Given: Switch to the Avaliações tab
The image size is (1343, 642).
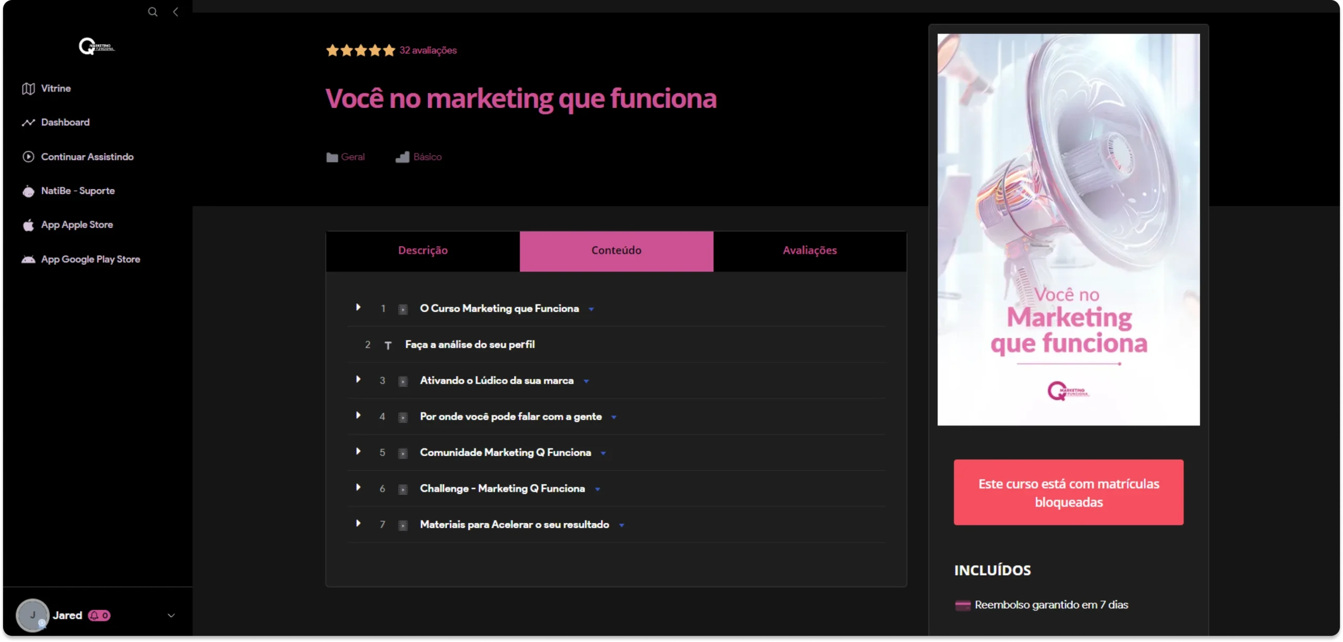Looking at the screenshot, I should 810,251.
